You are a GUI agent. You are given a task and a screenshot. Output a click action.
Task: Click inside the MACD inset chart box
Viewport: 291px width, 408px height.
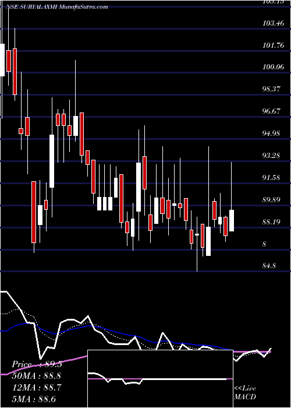[x=160, y=379]
